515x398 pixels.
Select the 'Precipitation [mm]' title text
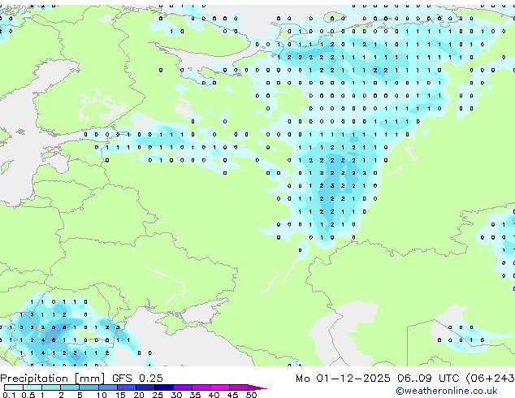point(53,379)
